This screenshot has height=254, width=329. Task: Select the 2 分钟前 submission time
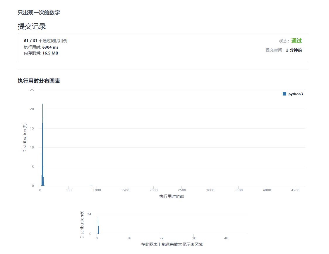[294, 50]
